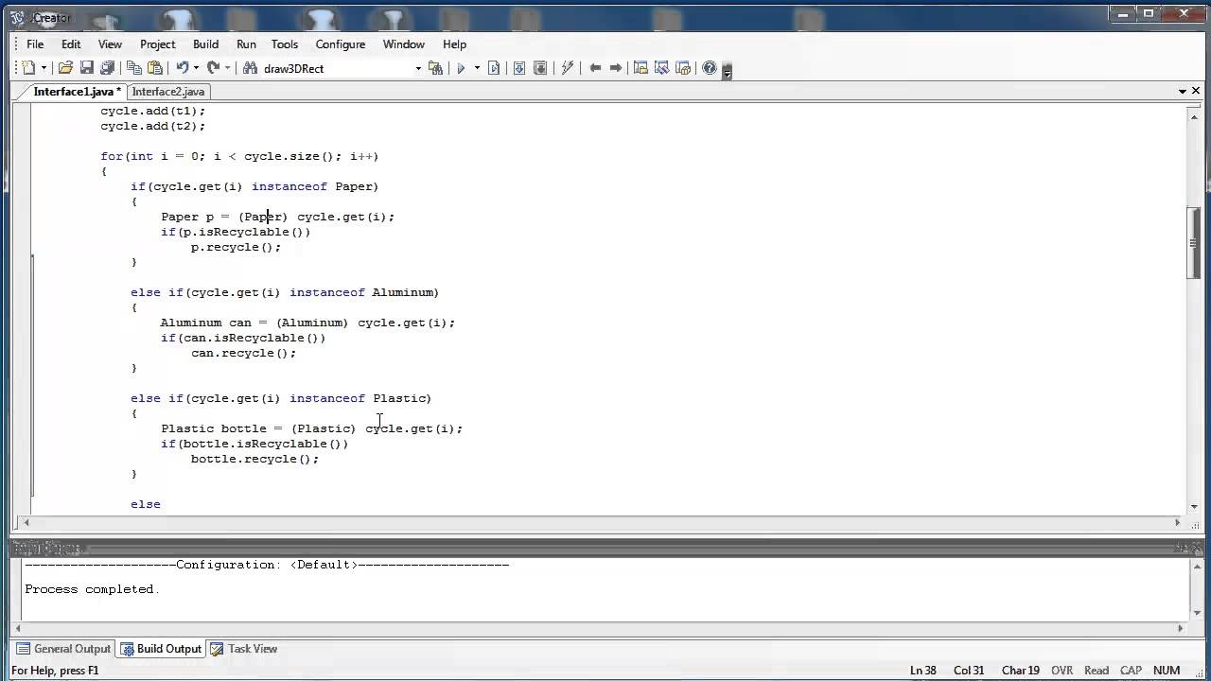Click the JCreator application title icon

(x=17, y=16)
